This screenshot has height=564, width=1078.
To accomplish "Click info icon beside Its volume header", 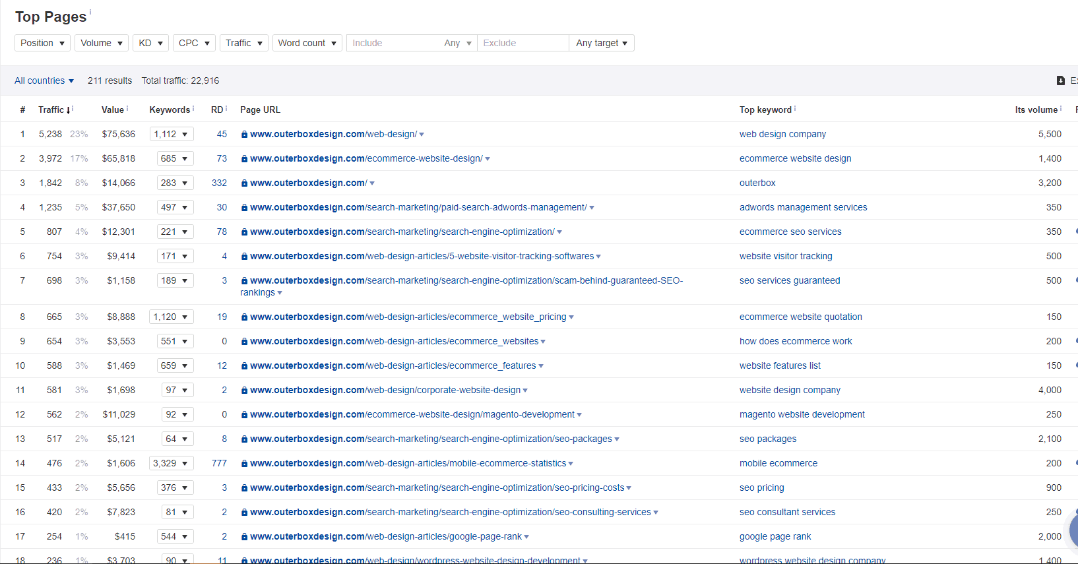I will click(1061, 108).
